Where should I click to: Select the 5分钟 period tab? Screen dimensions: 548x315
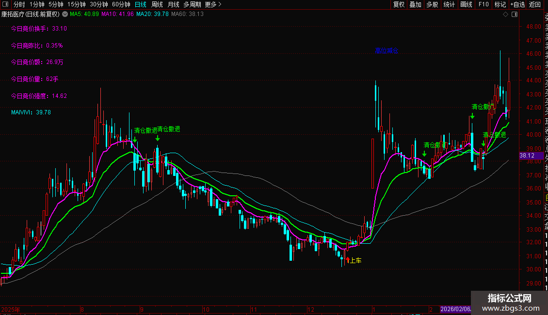pos(56,4)
